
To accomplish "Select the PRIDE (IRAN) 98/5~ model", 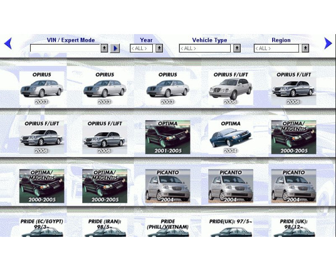I will click(105, 227).
